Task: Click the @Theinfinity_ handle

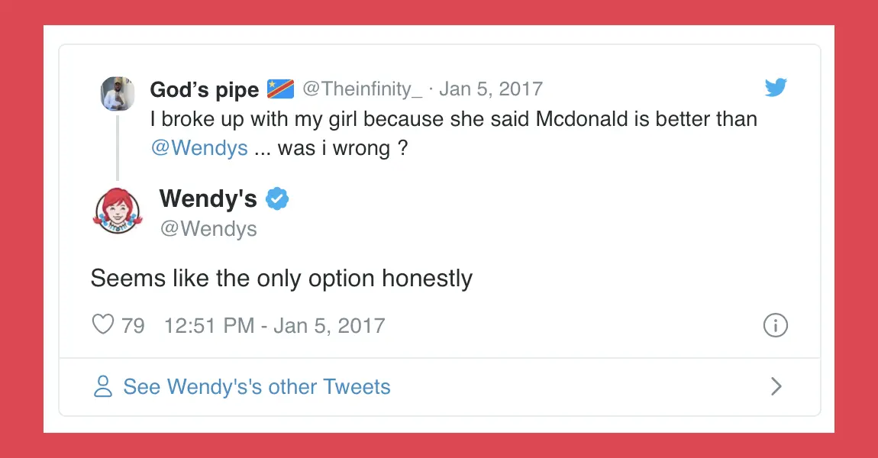Action: point(363,89)
